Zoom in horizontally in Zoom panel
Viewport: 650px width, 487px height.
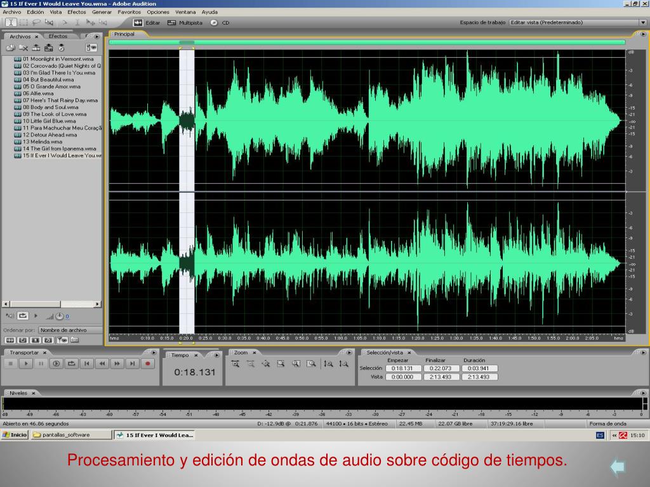[235, 364]
